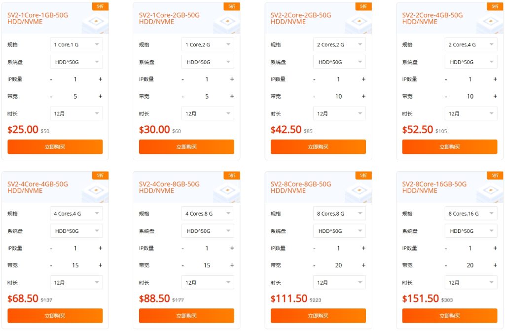Open the 规格 dropdown on SV2-1Core-1GB card
The height and width of the screenshot is (331, 505).
[76, 44]
